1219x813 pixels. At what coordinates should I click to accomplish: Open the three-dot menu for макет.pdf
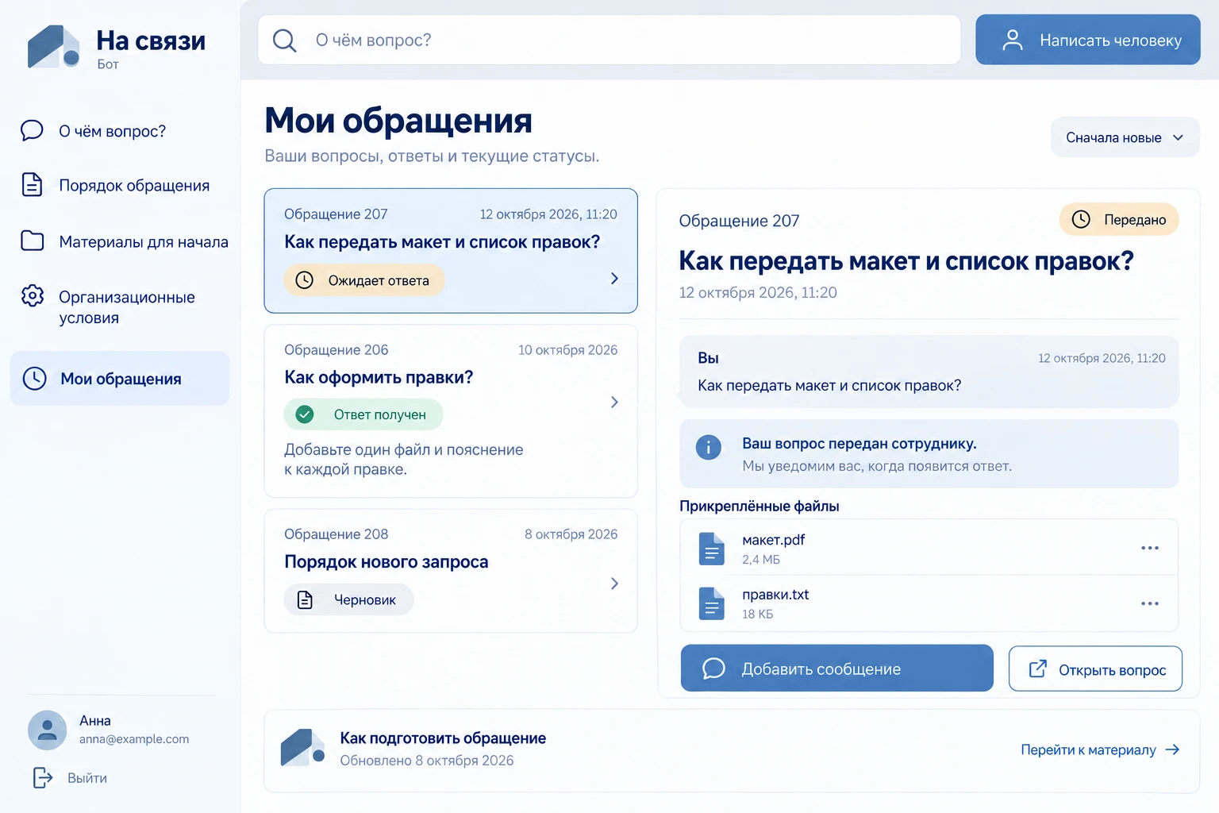click(x=1150, y=548)
